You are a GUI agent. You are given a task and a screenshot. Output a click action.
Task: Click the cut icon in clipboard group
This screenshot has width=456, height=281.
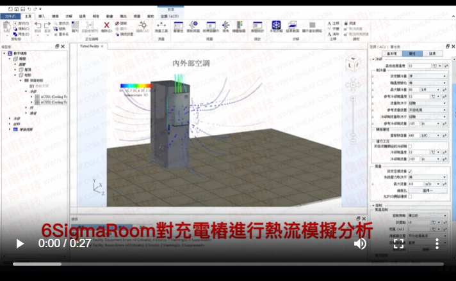pos(15,23)
